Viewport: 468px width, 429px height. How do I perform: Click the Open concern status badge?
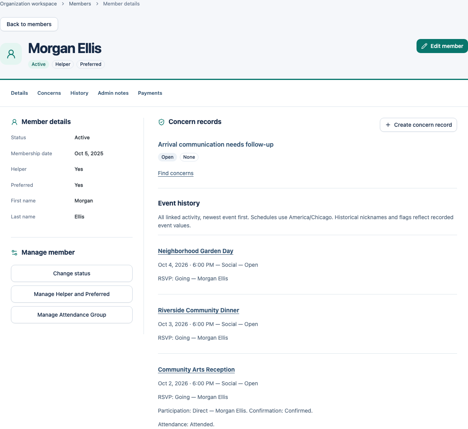167,157
